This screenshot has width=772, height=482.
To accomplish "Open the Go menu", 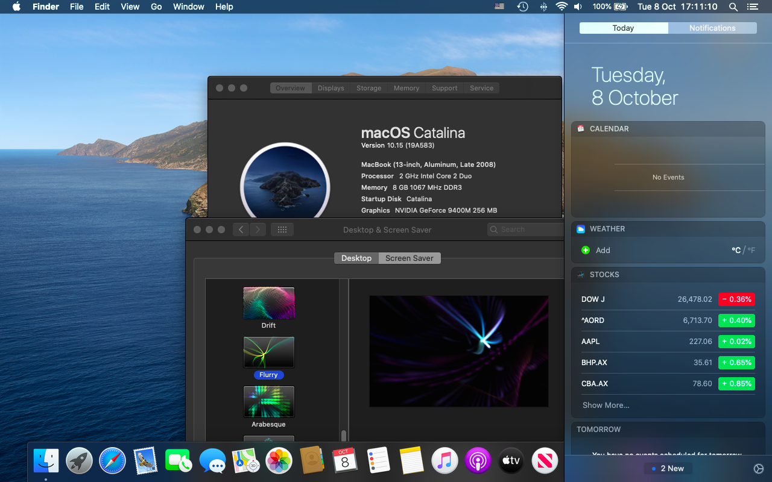I will 156,7.
